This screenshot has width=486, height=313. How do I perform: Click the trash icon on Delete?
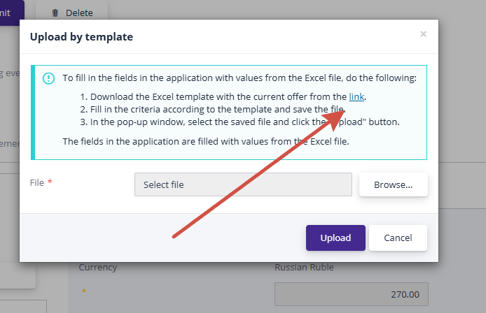pos(55,13)
